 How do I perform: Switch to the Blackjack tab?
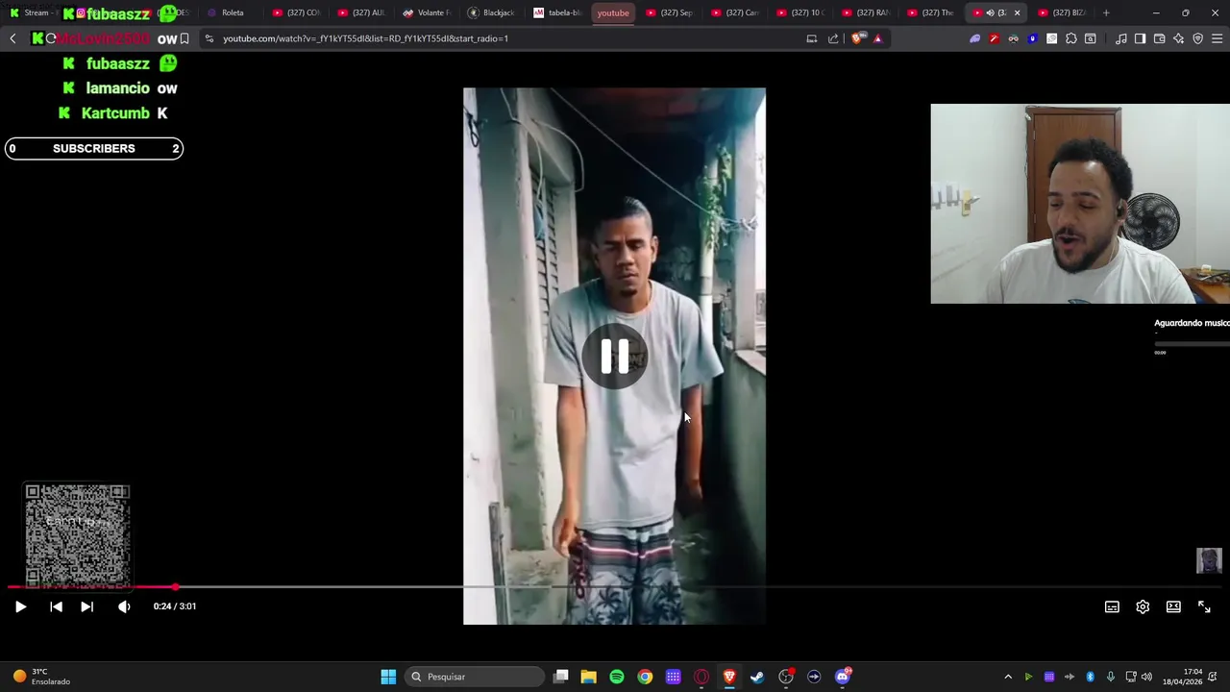point(492,12)
